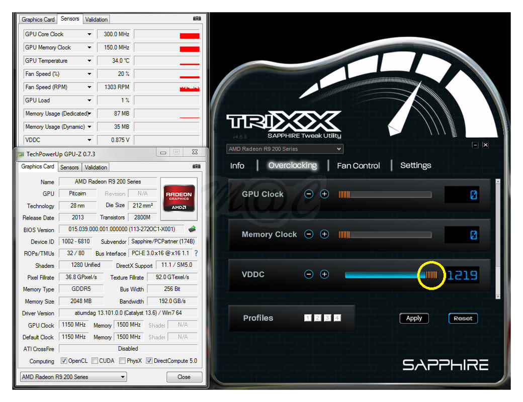Open the GPU Core Clock sensor dropdown
The height and width of the screenshot is (402, 523).
click(90, 34)
